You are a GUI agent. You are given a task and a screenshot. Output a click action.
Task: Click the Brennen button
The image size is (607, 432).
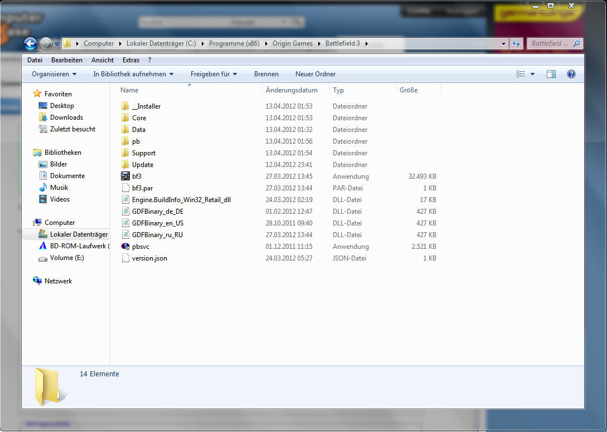pyautogui.click(x=266, y=74)
